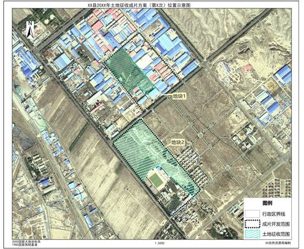The image size is (304, 249).
Task: Click the 1:5000 scale text
Action: tap(160, 243)
